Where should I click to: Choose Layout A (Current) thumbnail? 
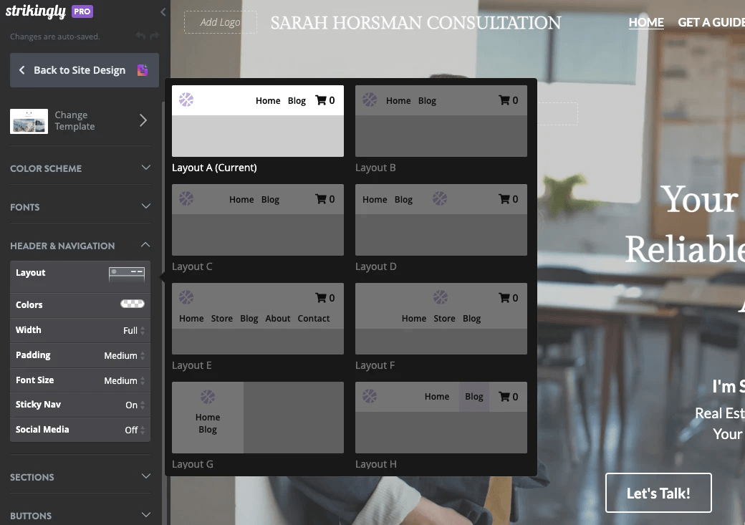[257, 121]
